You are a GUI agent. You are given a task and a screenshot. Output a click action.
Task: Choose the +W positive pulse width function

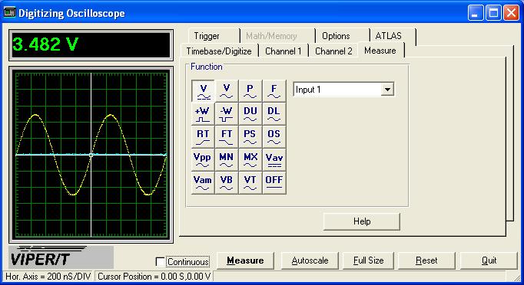tap(203, 114)
